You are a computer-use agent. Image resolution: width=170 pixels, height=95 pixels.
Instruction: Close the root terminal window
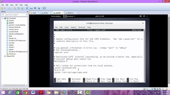(143, 23)
